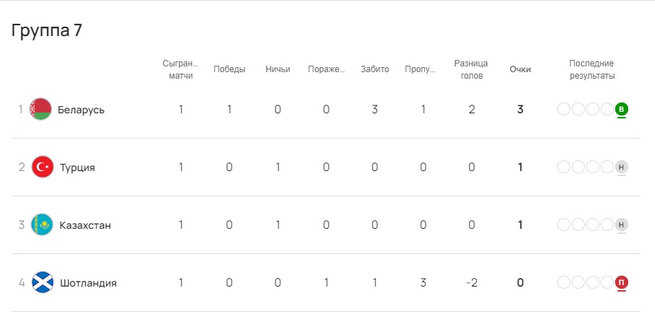
Task: Open the Беларусь team link
Action: point(81,110)
